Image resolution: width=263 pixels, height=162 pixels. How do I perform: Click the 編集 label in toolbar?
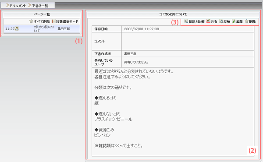(239, 21)
